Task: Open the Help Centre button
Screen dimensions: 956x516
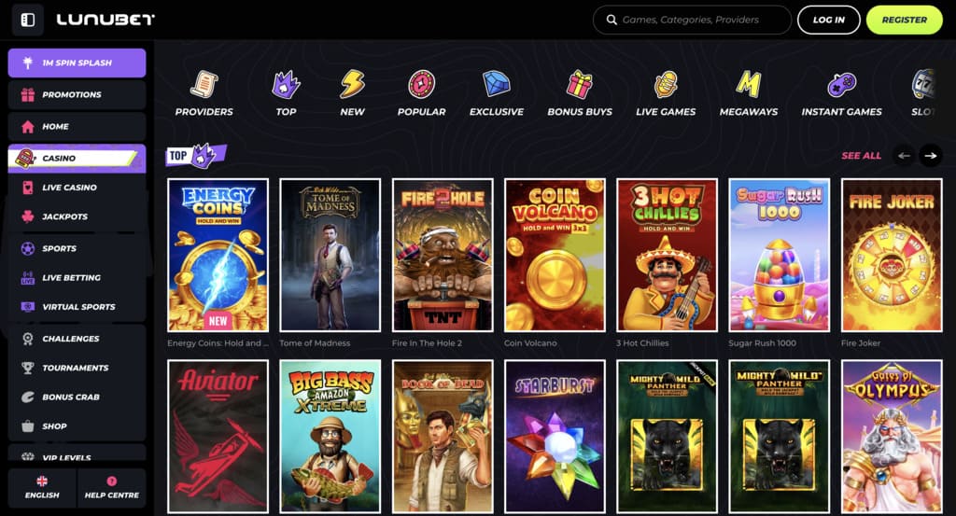Action: (112, 487)
